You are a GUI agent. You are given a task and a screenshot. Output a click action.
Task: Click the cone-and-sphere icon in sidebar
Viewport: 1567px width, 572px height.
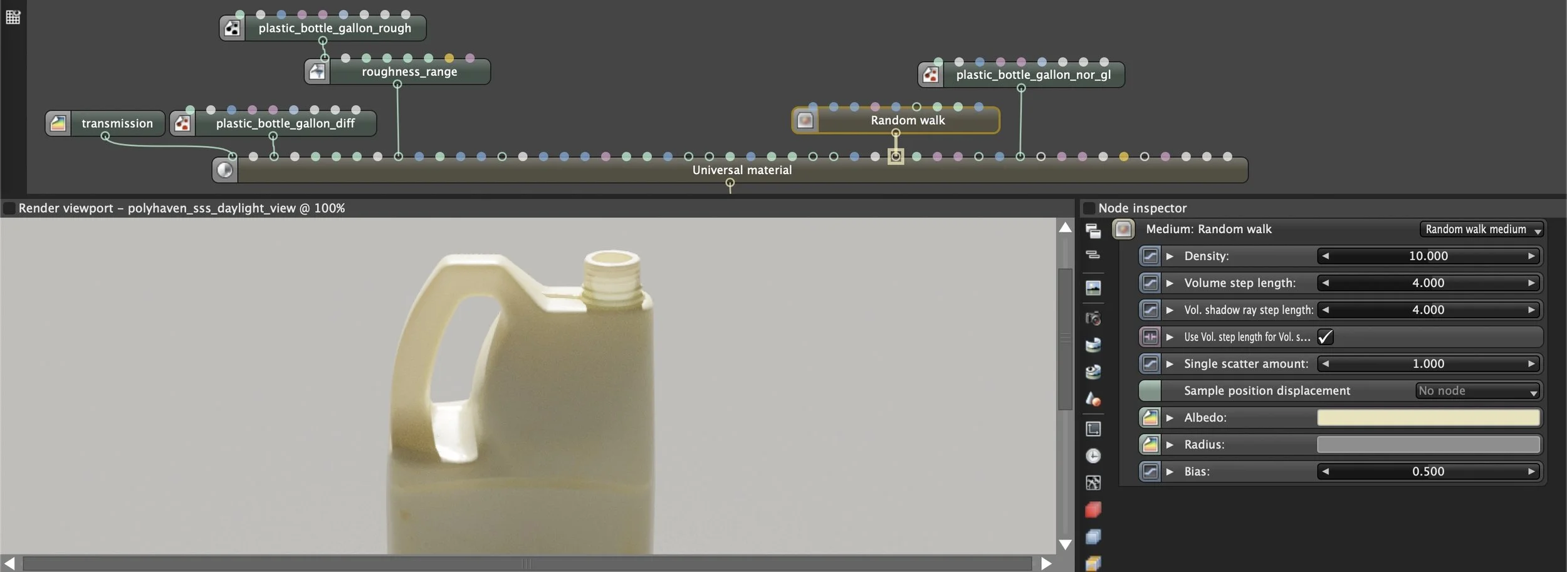pyautogui.click(x=1094, y=398)
